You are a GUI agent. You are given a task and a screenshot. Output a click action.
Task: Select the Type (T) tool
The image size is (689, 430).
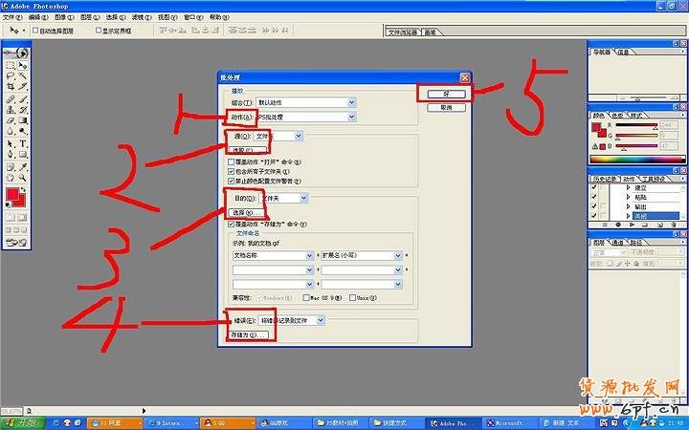click(x=22, y=143)
